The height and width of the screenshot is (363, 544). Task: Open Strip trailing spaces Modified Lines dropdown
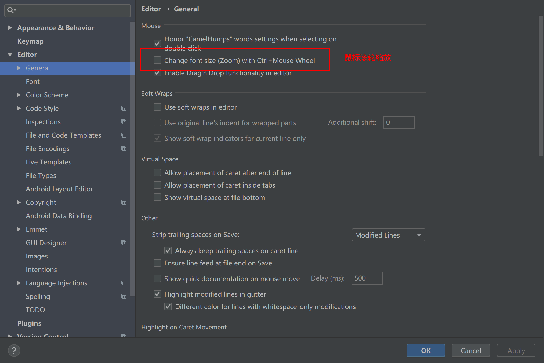click(388, 235)
